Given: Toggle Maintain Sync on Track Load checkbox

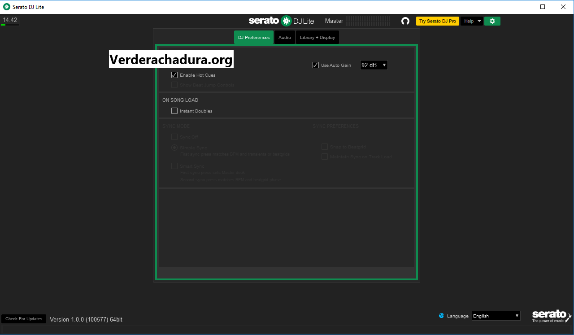Looking at the screenshot, I should (325, 157).
